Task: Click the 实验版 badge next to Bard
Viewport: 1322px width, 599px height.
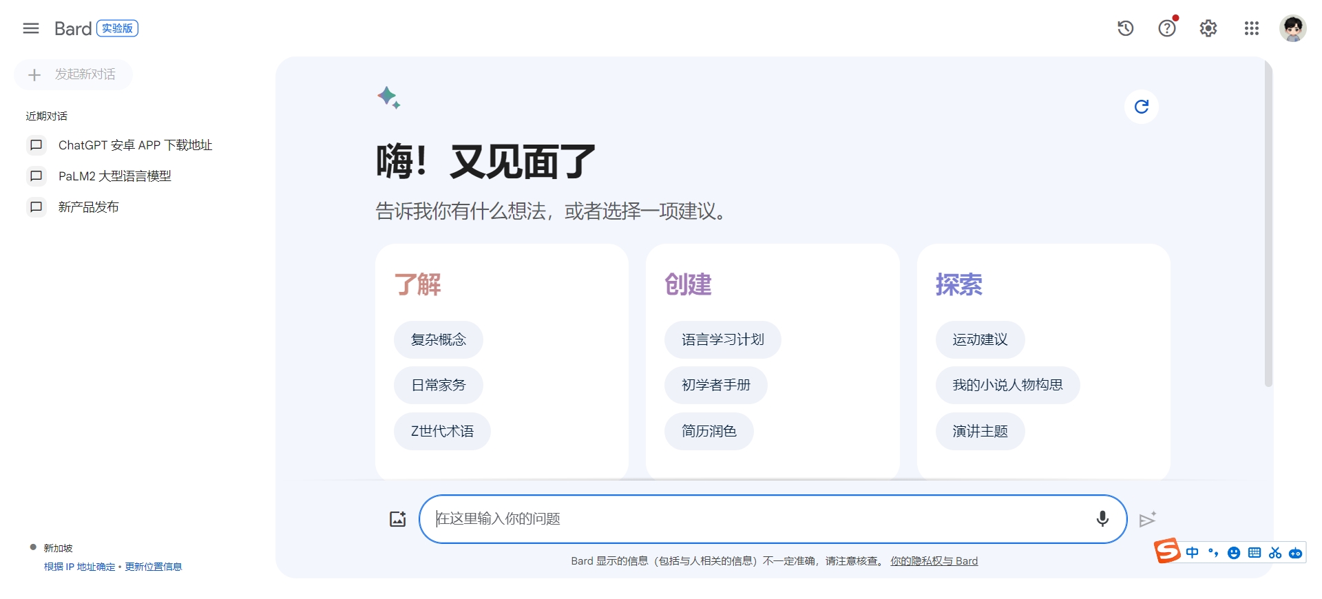Action: 118,28
